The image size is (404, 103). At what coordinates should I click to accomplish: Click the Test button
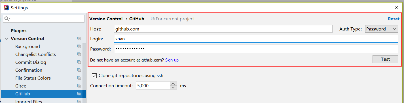coord(385,59)
